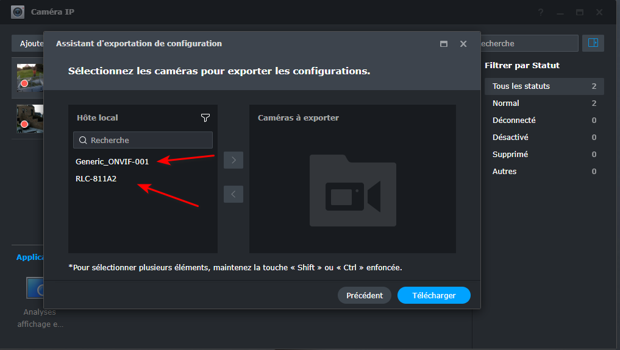
Task: Click the right arrow to add camera
Action: point(233,160)
